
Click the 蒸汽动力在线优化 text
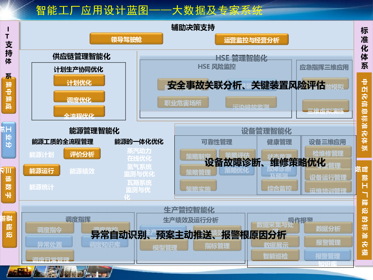[x=139, y=155]
